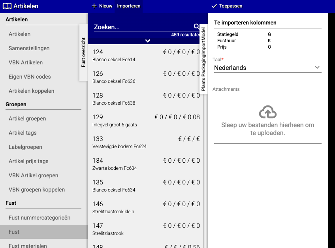This screenshot has width=335, height=248.
Task: Select item 126 Blanco deksel Fc636
Action: click(x=145, y=77)
